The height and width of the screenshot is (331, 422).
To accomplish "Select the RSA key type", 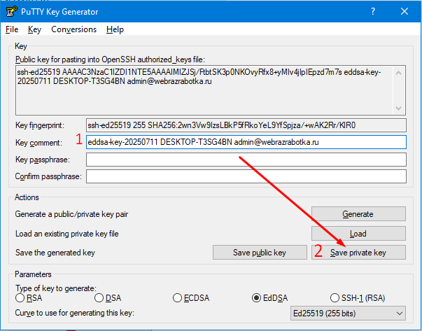I will click(x=20, y=298).
